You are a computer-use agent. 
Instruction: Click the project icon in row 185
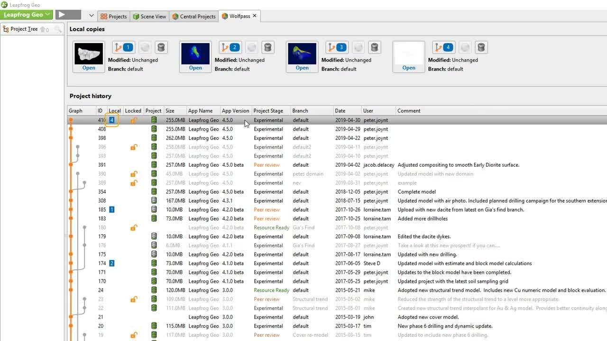point(154,210)
